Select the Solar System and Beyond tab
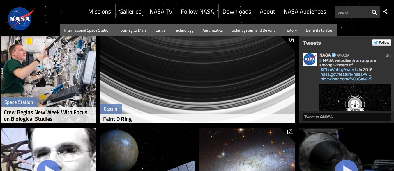394x171 pixels. pyautogui.click(x=253, y=30)
